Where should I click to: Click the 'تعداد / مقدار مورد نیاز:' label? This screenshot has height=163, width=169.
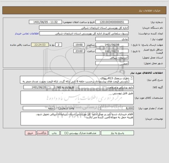coord(151,108)
